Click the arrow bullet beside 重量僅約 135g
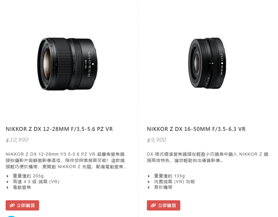The image size is (278, 217). (149, 176)
